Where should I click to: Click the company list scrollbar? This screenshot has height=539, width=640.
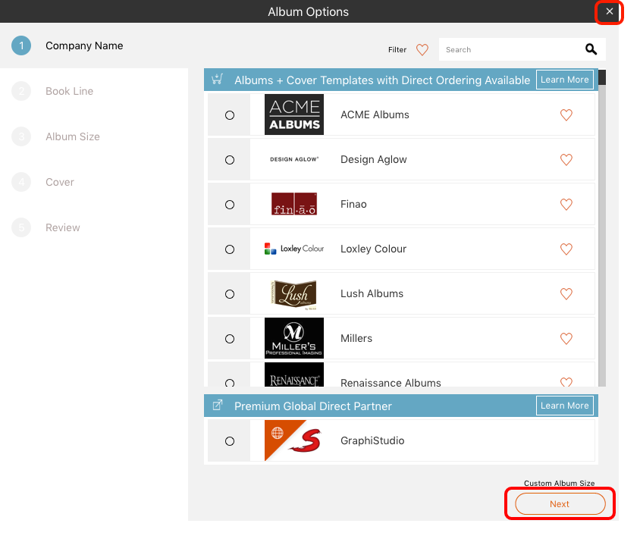tap(602, 227)
